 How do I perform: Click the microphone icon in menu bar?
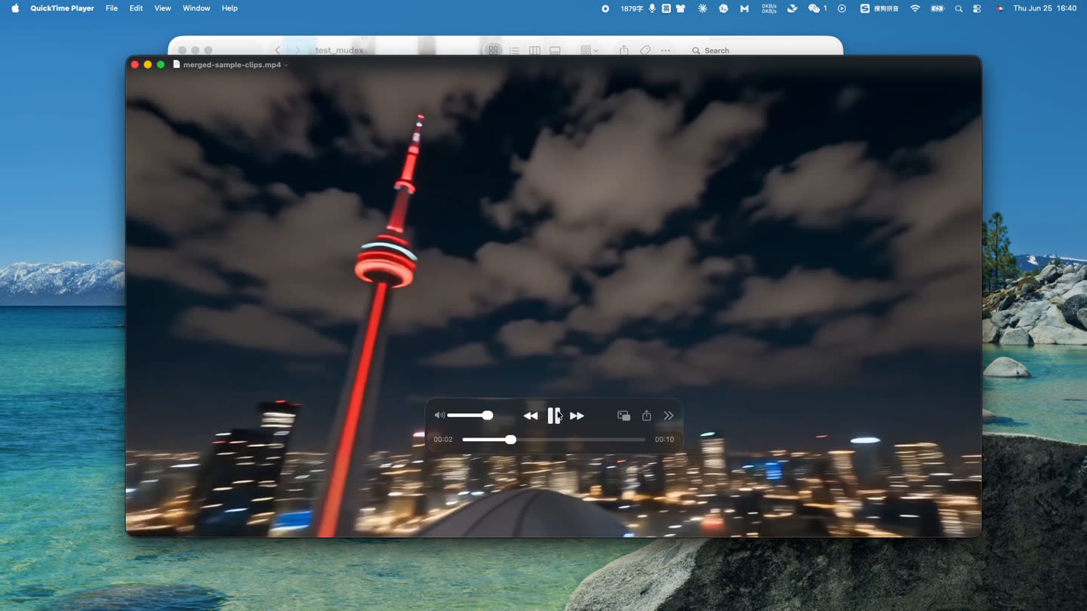click(652, 8)
